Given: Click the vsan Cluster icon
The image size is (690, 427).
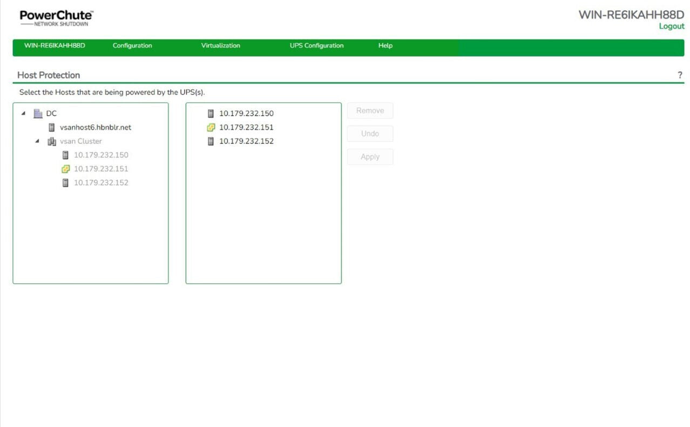Looking at the screenshot, I should pos(52,141).
